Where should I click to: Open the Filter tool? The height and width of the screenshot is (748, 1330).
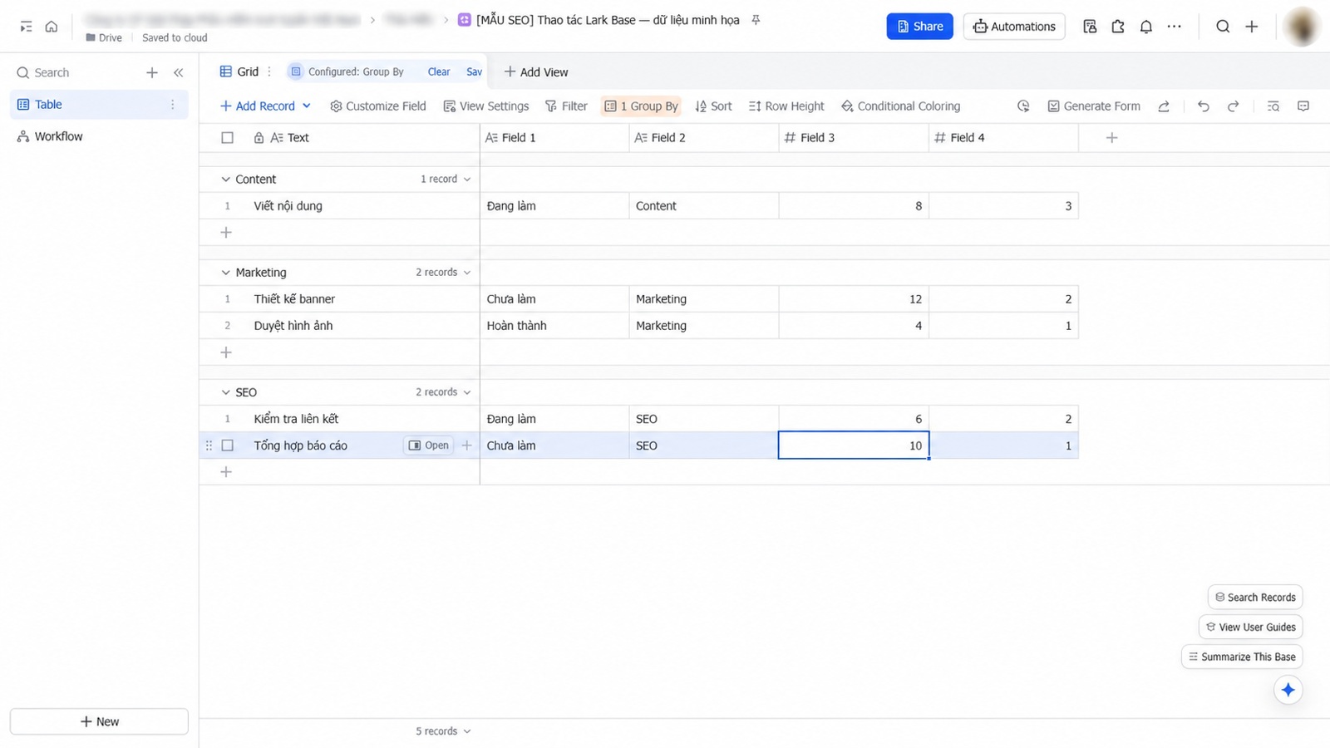[566, 106]
